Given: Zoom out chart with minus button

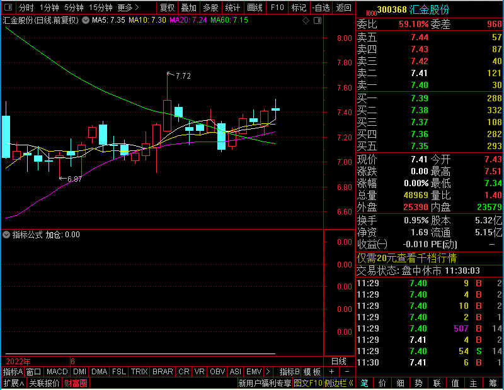Looking at the screenshot, I should tap(347, 372).
